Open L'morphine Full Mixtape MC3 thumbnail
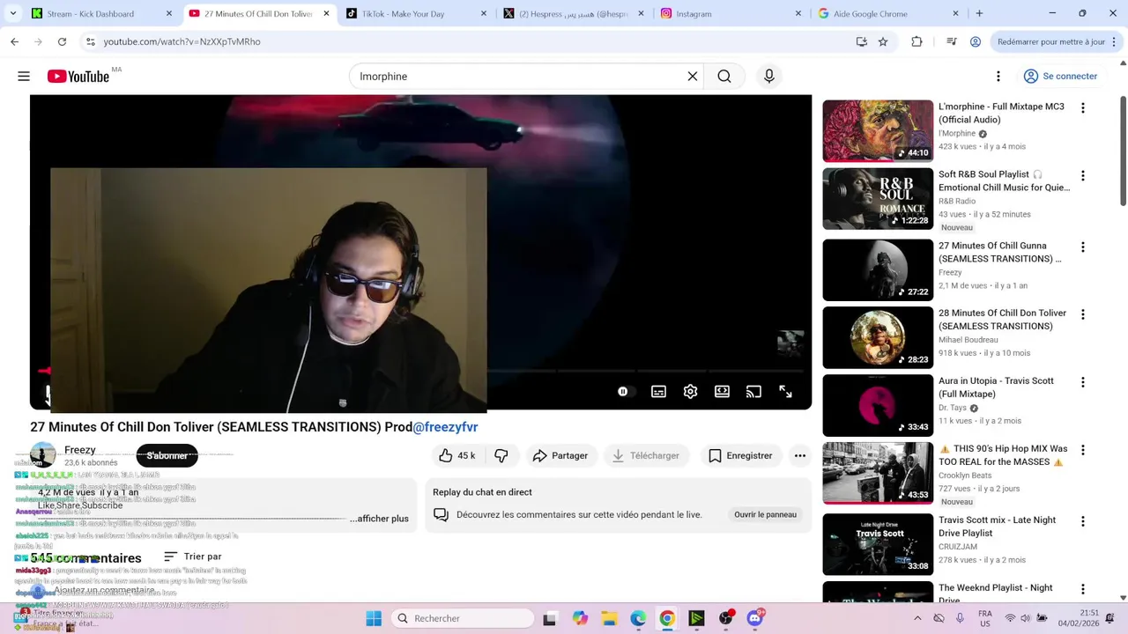This screenshot has height=634, width=1128. 878,130
